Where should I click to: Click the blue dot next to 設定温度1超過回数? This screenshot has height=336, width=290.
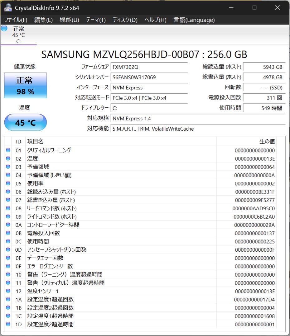tap(8, 299)
